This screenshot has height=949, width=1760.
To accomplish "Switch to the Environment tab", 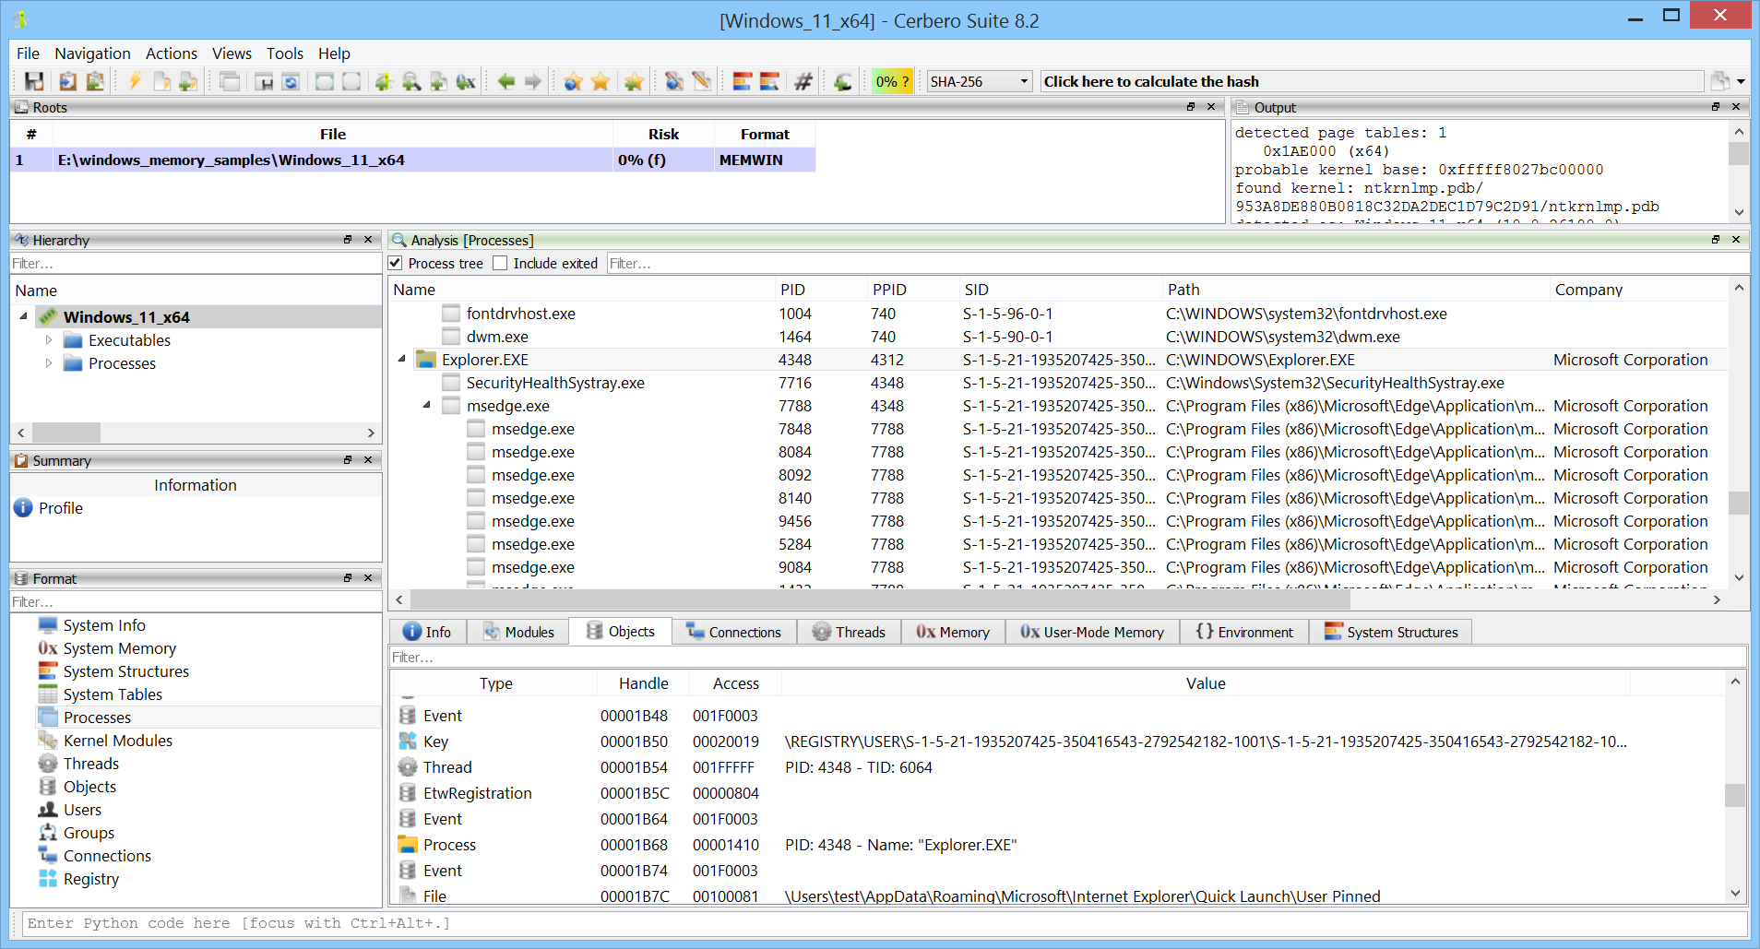I will 1244,632.
